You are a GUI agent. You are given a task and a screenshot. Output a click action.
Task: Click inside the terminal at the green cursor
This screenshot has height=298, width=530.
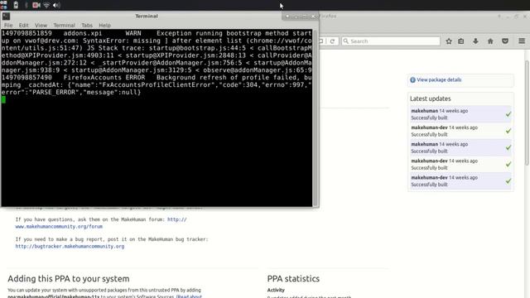[3, 99]
